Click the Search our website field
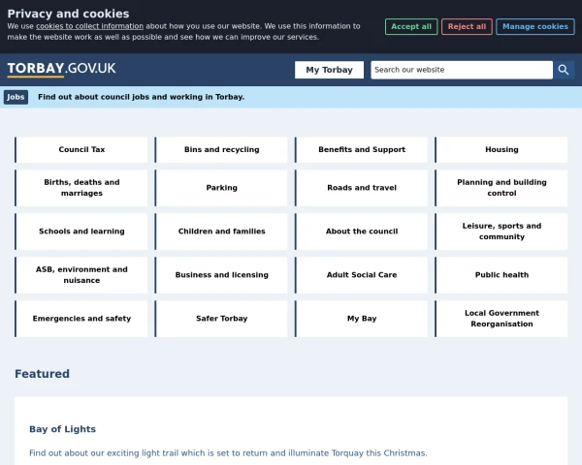 [461, 70]
